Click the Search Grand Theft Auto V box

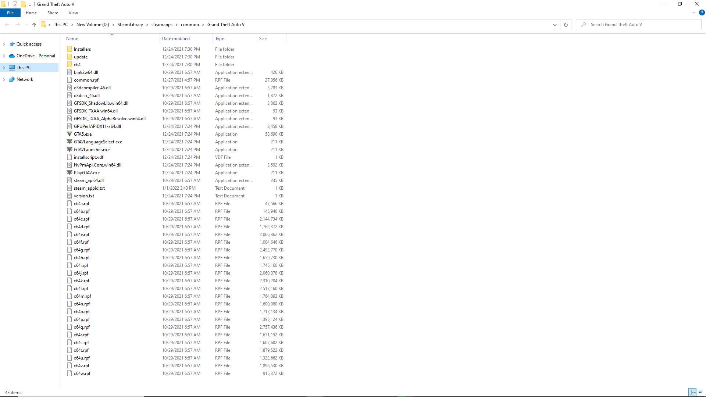click(x=639, y=25)
